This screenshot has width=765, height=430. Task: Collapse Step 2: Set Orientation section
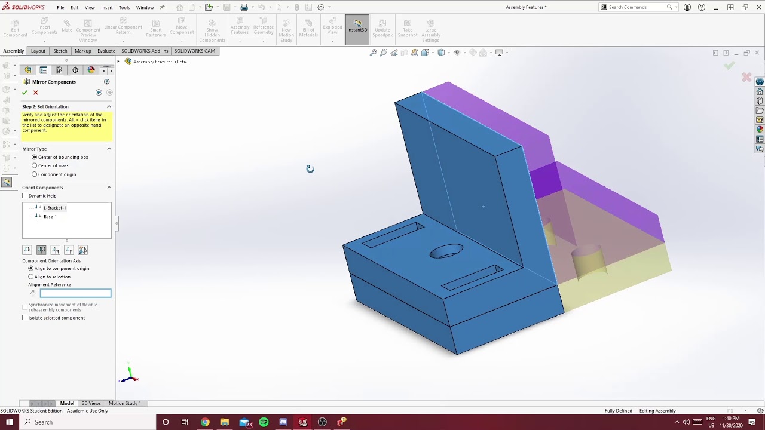109,106
